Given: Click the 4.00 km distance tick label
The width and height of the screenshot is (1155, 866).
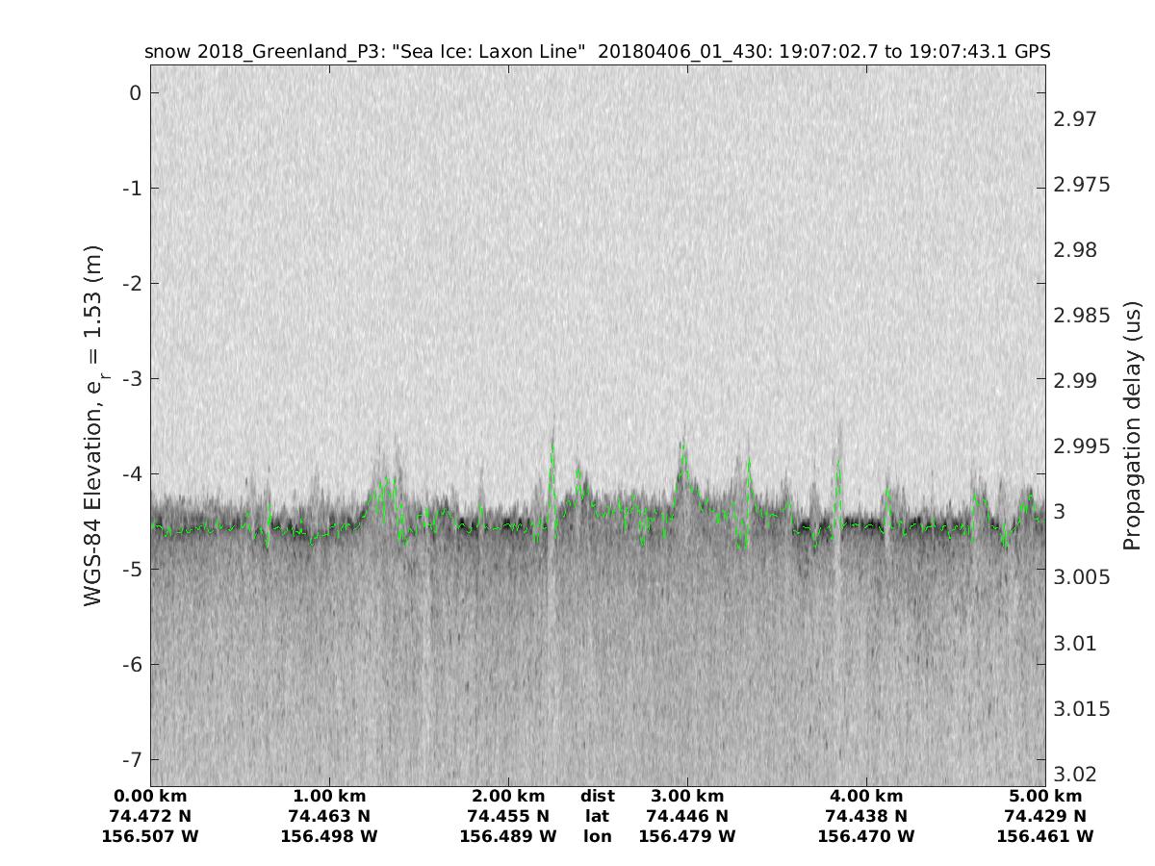Looking at the screenshot, I should 866,796.
